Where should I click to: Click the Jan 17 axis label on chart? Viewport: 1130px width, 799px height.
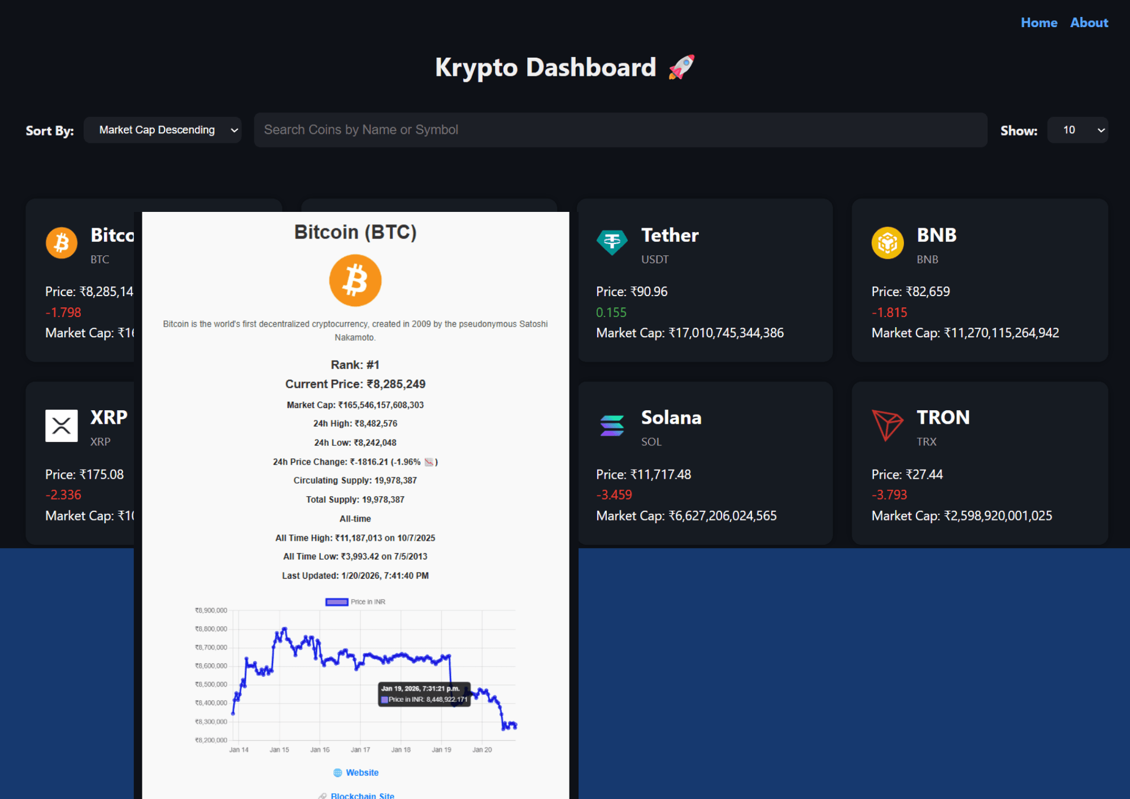click(x=360, y=750)
